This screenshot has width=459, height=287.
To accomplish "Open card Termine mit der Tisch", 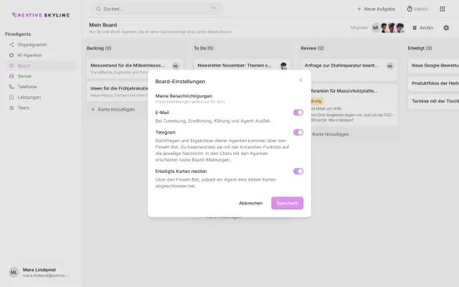I will point(433,101).
